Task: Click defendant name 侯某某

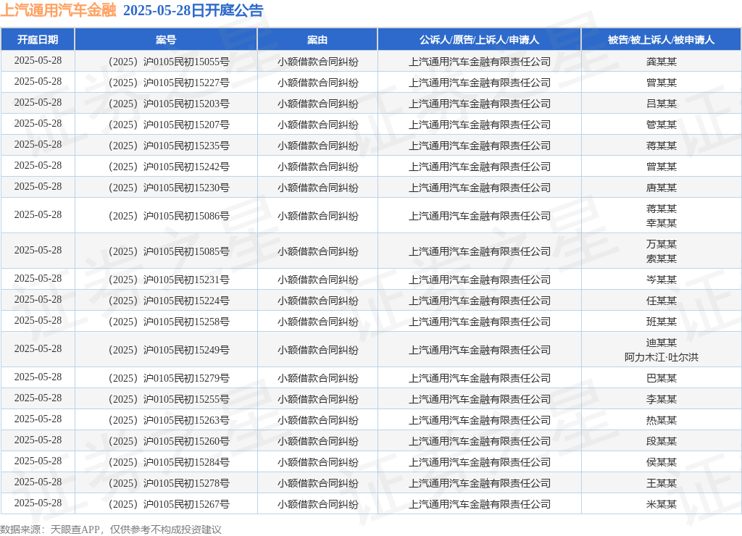Action: 661,462
